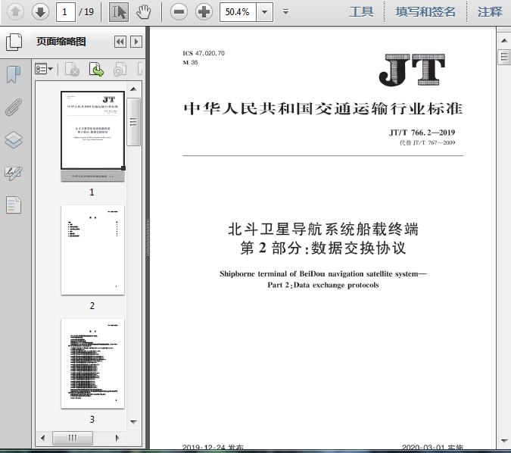
Task: Open the 注释 pane
Action: tap(490, 12)
